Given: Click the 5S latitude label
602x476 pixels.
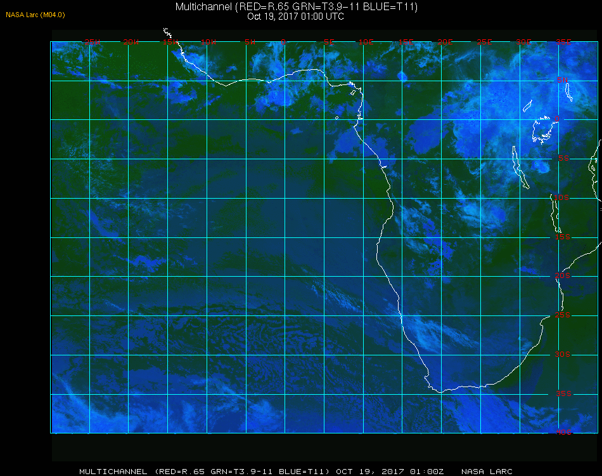Looking at the screenshot, I should (563, 158).
